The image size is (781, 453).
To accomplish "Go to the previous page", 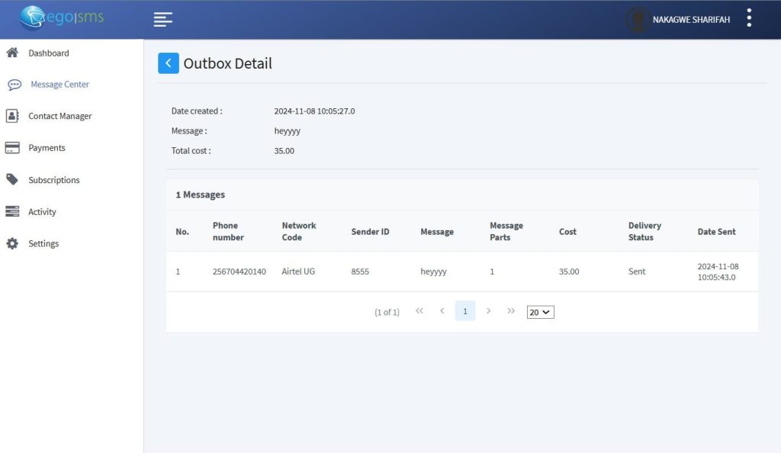I will pos(442,311).
